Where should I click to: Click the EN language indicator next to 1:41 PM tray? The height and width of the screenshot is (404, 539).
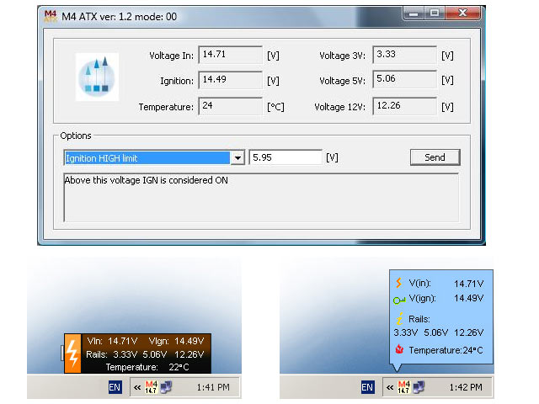[115, 387]
